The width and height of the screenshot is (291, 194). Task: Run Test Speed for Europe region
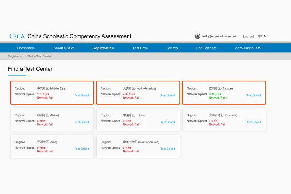pyautogui.click(x=253, y=95)
